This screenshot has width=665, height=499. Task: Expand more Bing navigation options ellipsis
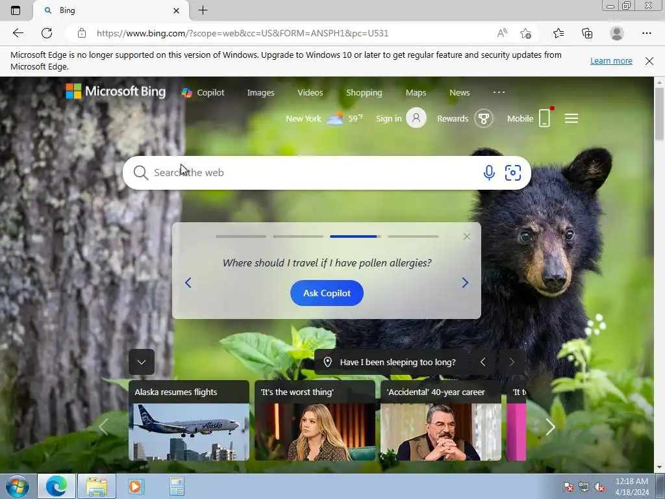pyautogui.click(x=499, y=92)
